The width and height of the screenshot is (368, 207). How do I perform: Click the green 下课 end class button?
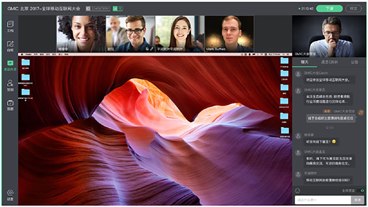329,9
